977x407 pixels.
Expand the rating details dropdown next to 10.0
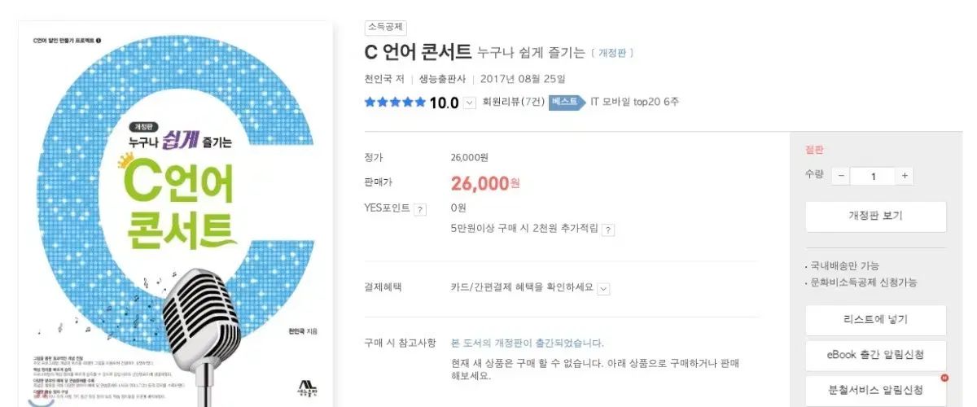(470, 103)
